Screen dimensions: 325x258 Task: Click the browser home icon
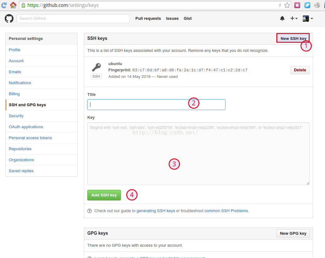click(x=13, y=5)
